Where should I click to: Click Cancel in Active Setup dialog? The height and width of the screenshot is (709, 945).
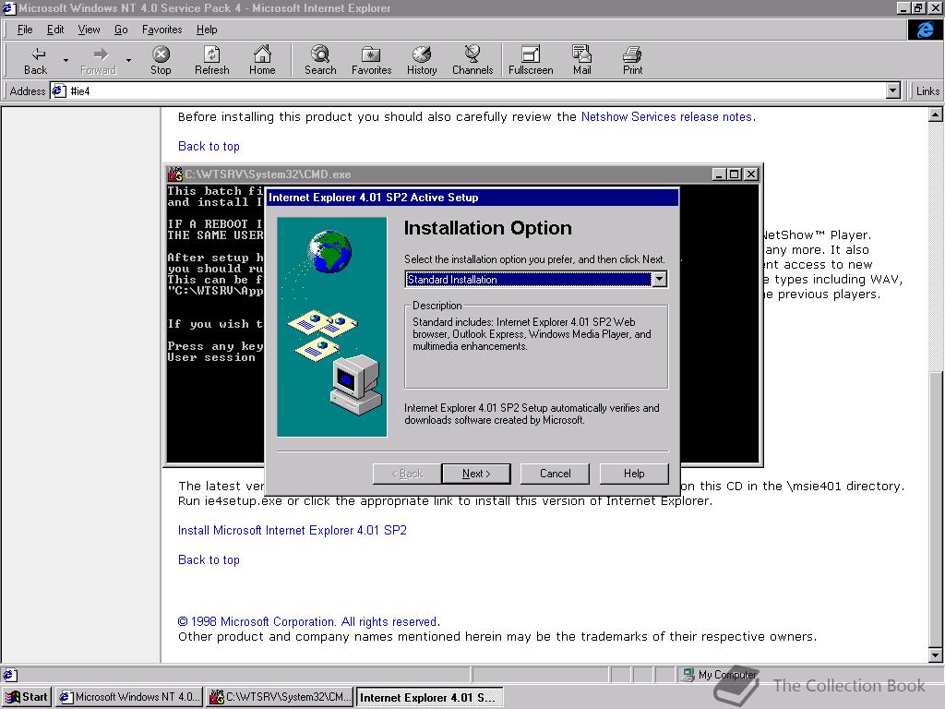555,474
